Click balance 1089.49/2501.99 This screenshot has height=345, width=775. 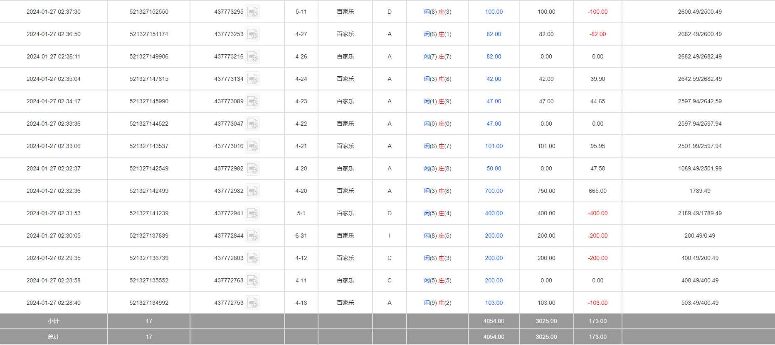tap(700, 168)
